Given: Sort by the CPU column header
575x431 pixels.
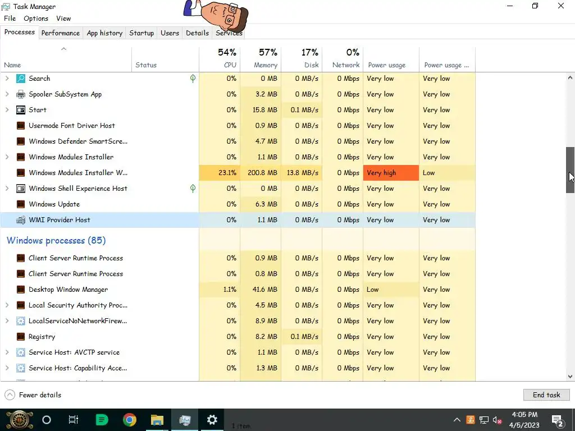Looking at the screenshot, I should tap(220, 58).
